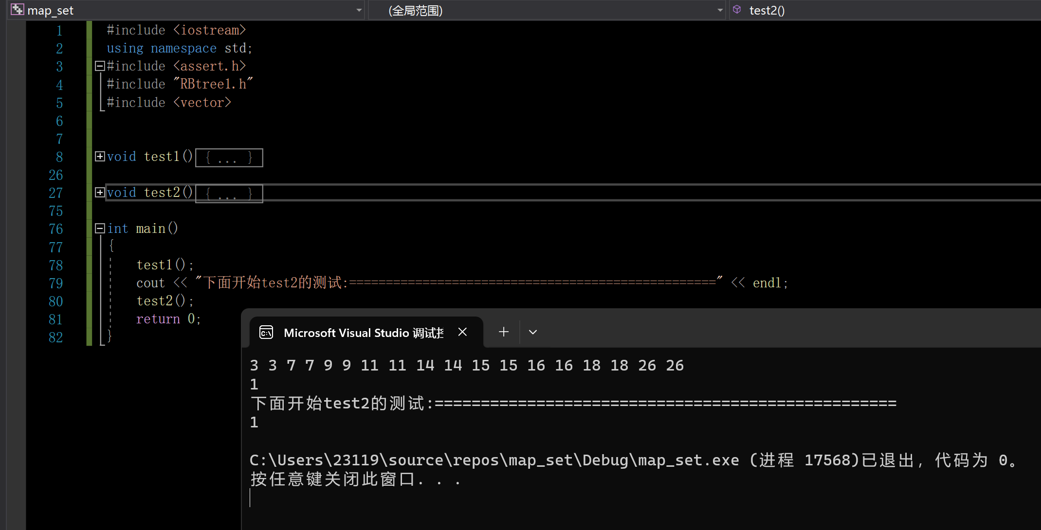Viewport: 1041px width, 530px height.
Task: Collapse the main() function
Action: tap(100, 228)
